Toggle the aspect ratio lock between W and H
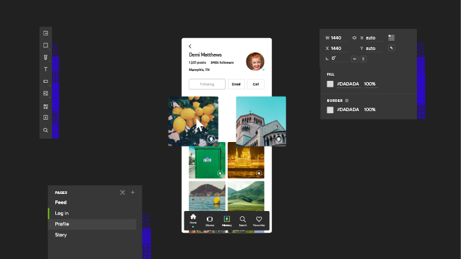 click(354, 38)
